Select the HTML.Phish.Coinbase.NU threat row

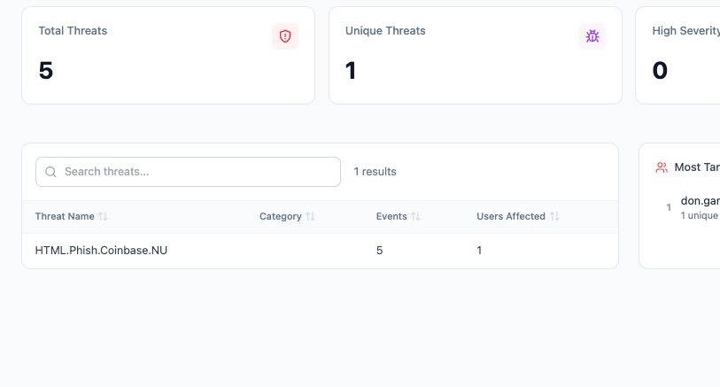coord(320,251)
